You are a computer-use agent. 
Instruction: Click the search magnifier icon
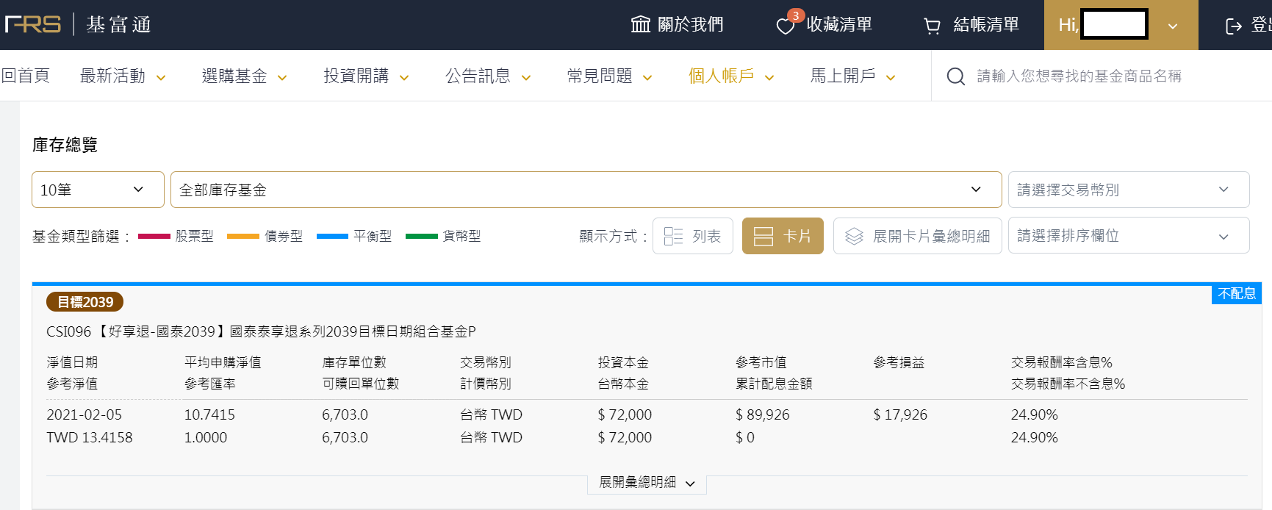click(x=956, y=76)
